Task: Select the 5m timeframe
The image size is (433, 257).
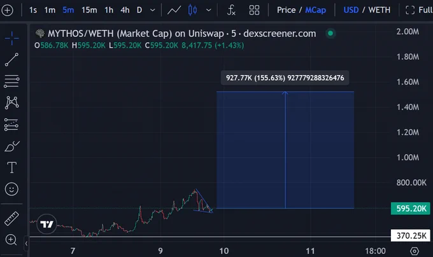Action: (x=68, y=10)
